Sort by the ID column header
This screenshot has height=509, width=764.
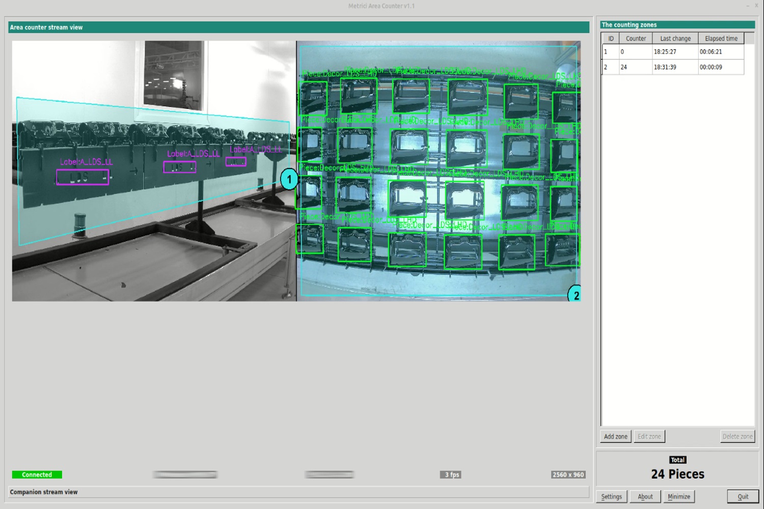tap(611, 38)
